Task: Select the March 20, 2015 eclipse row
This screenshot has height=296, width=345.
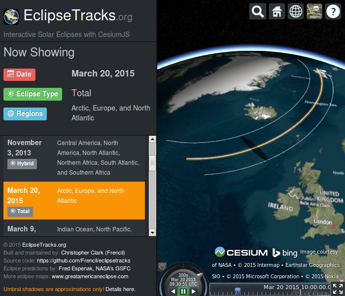Action: tap(74, 200)
